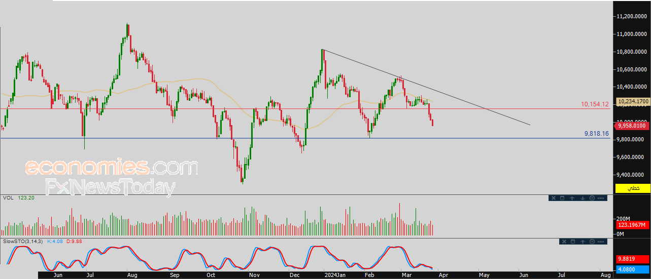Maximize the VOL panel with window icon
The height and width of the screenshot is (279, 651).
click(562, 198)
